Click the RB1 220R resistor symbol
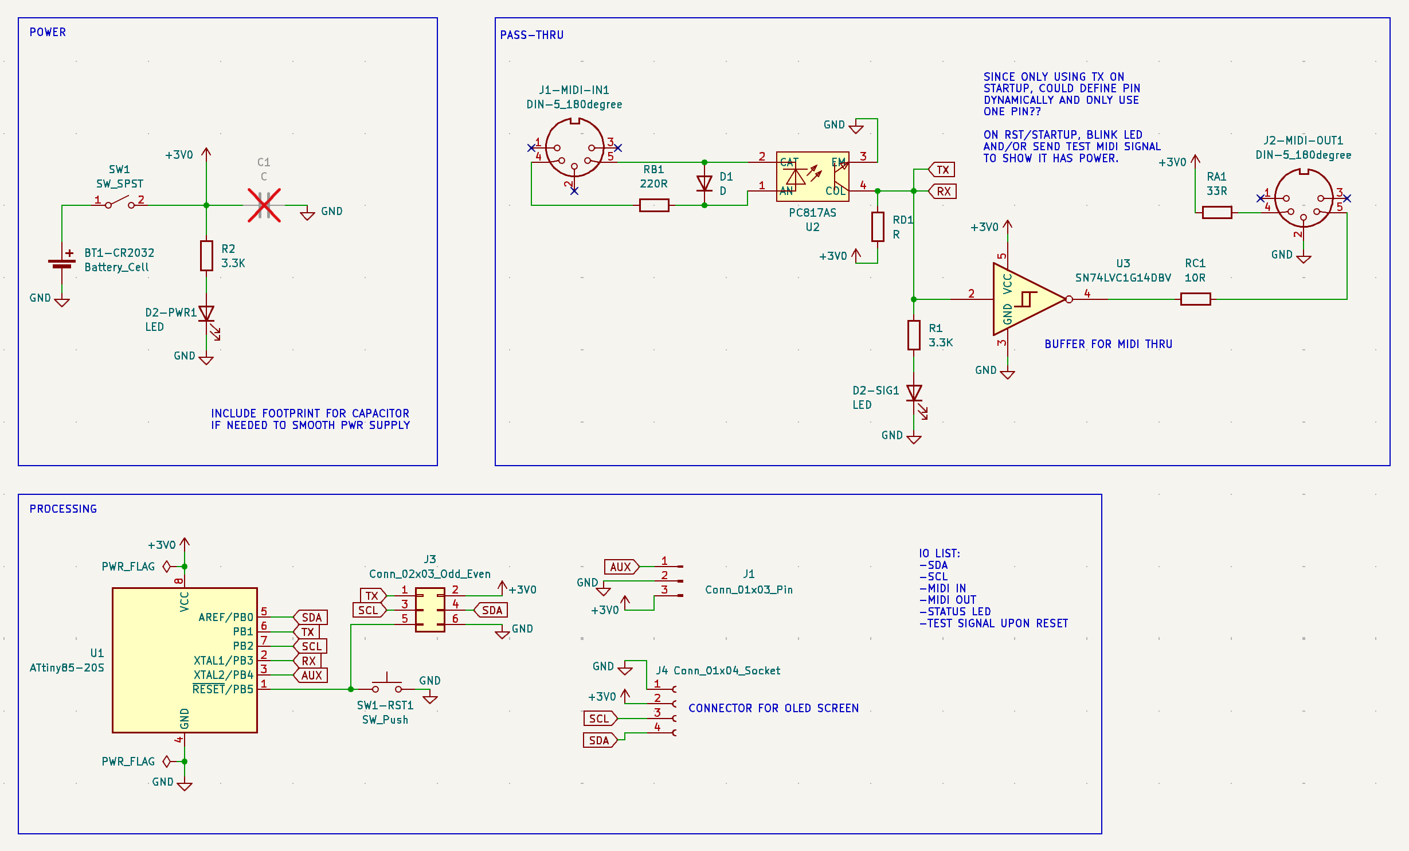 (x=654, y=205)
